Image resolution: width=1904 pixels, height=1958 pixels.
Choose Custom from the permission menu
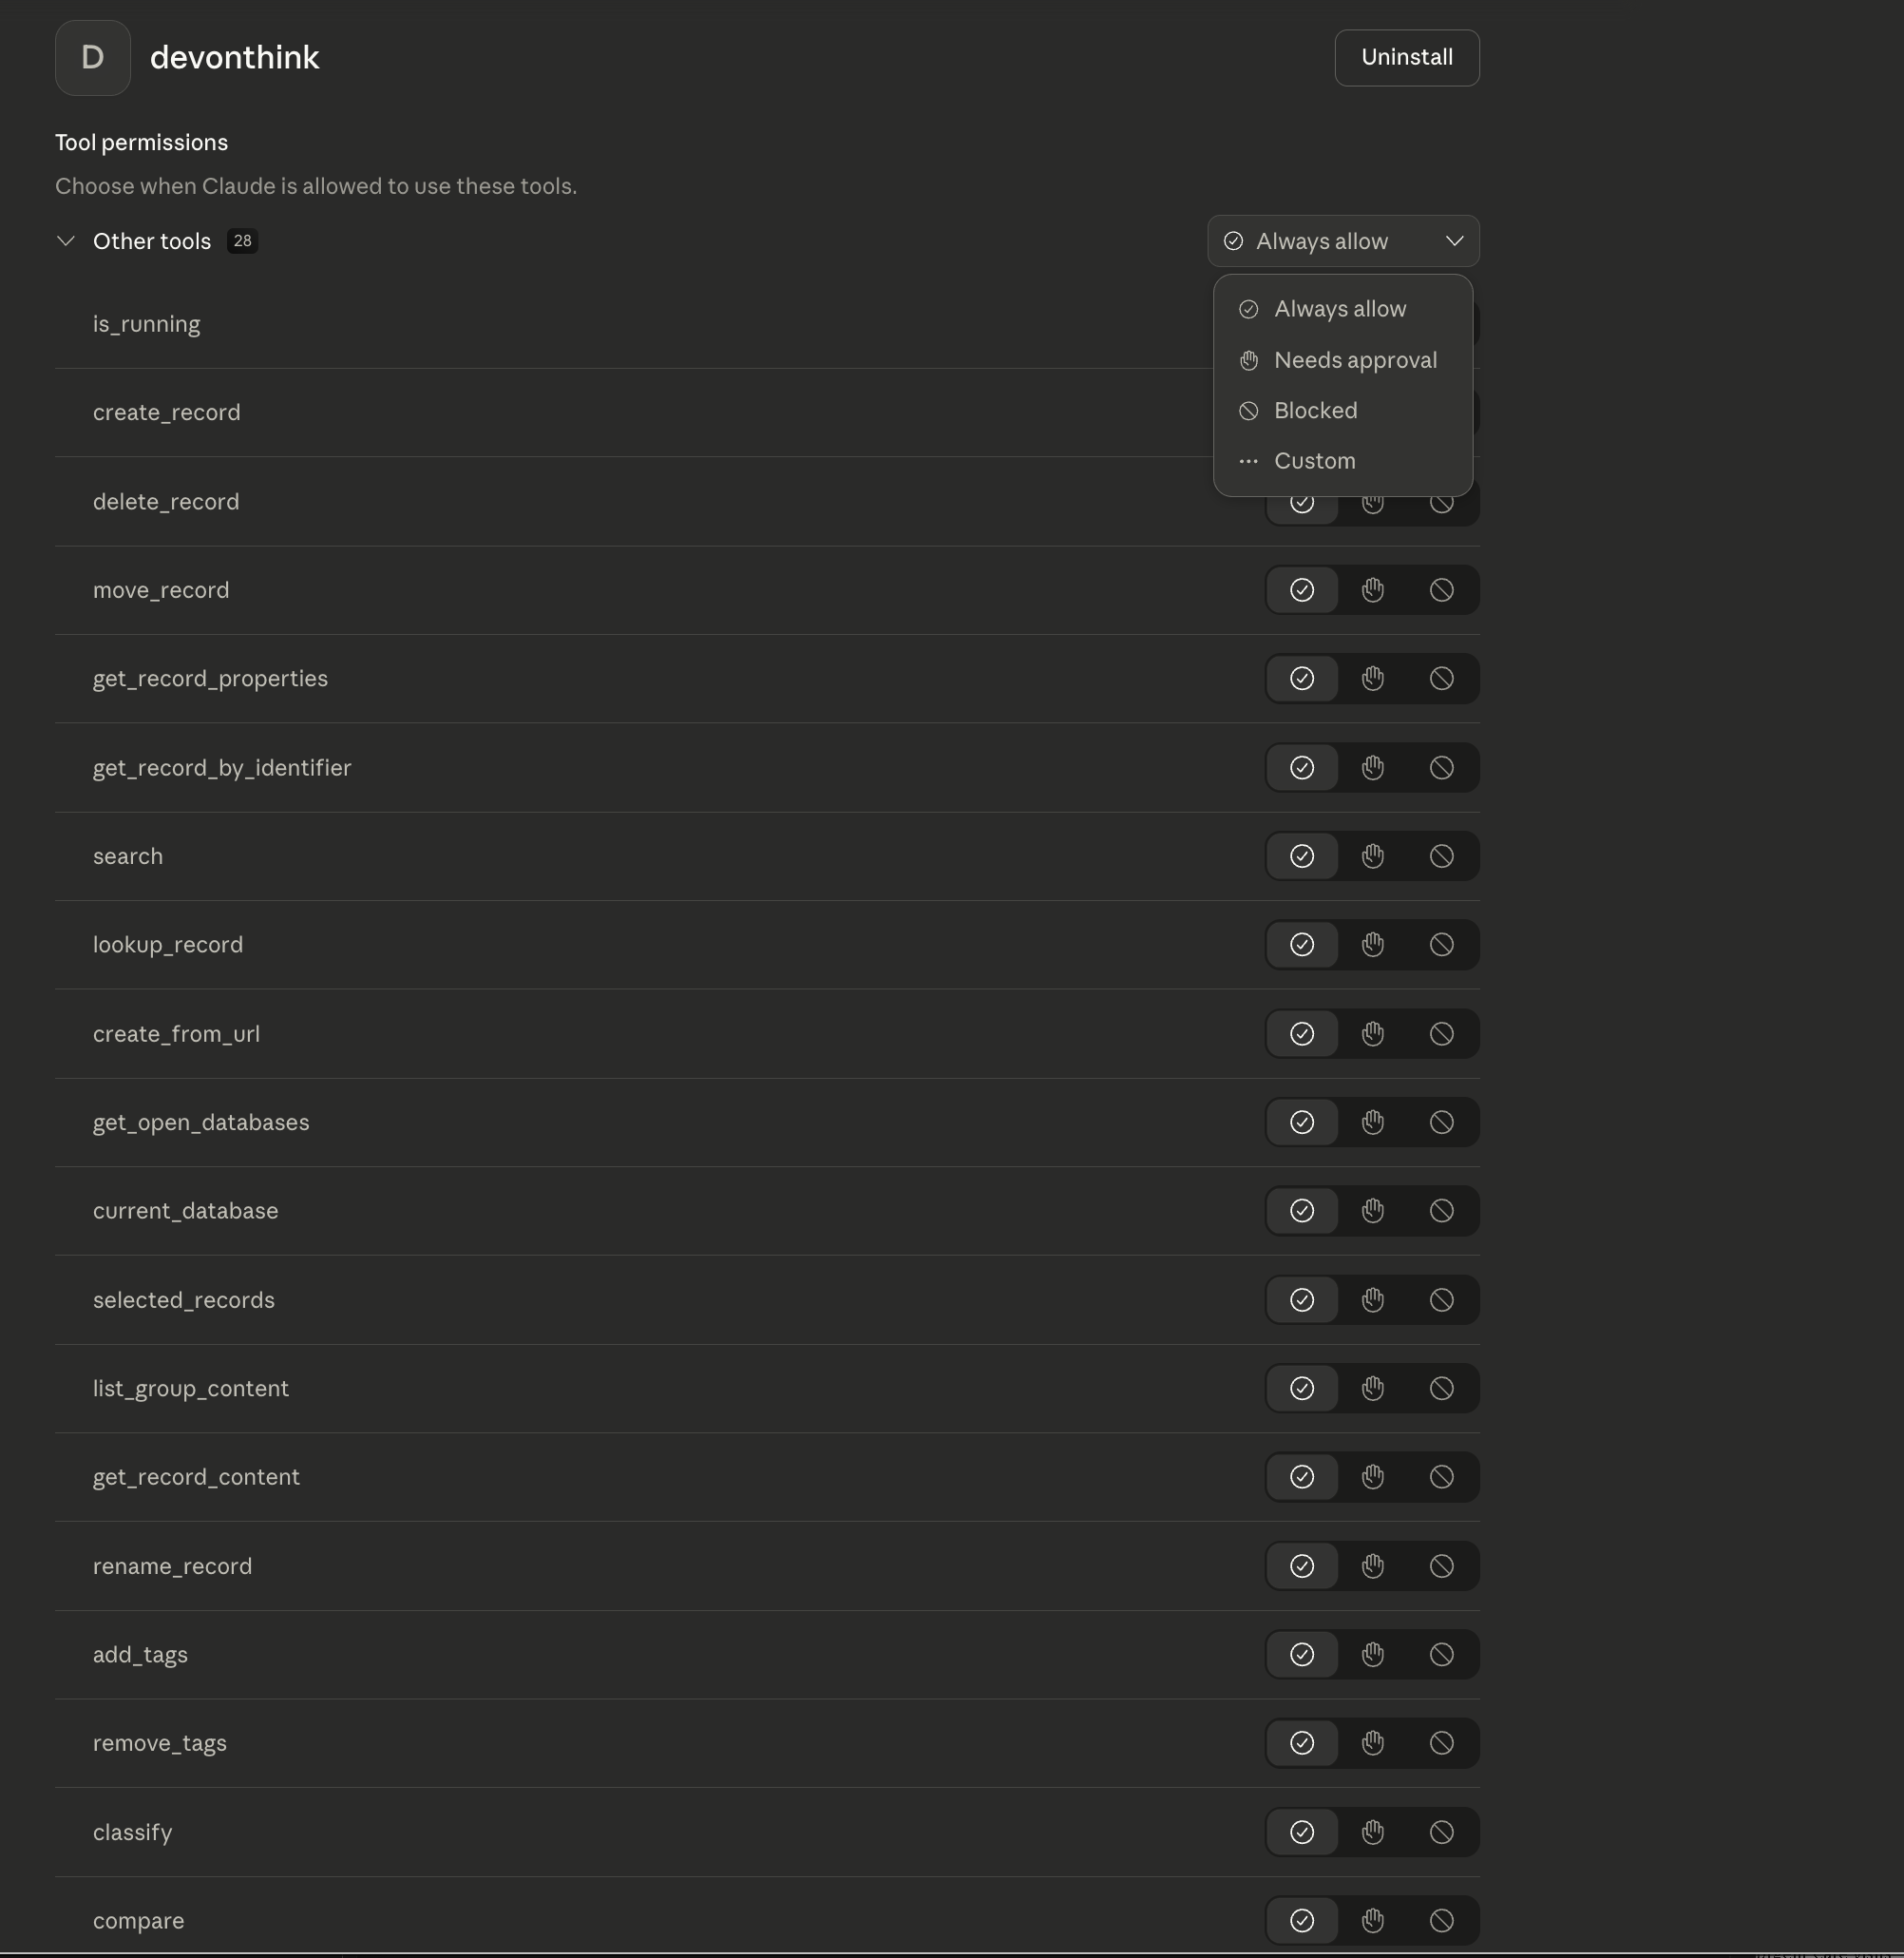1314,461
